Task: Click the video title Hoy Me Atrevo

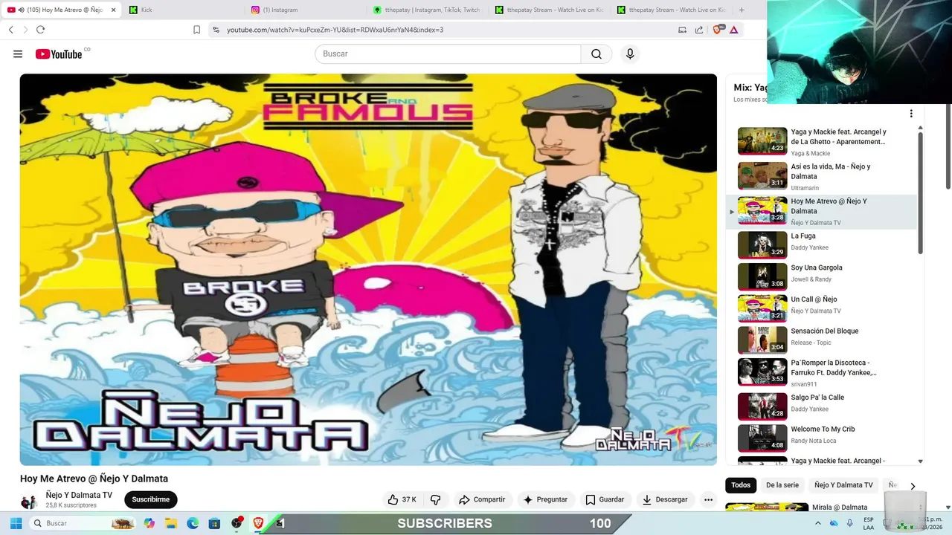Action: [x=94, y=479]
